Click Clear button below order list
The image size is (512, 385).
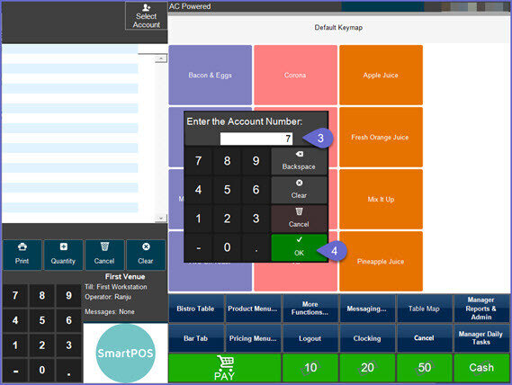[146, 255]
